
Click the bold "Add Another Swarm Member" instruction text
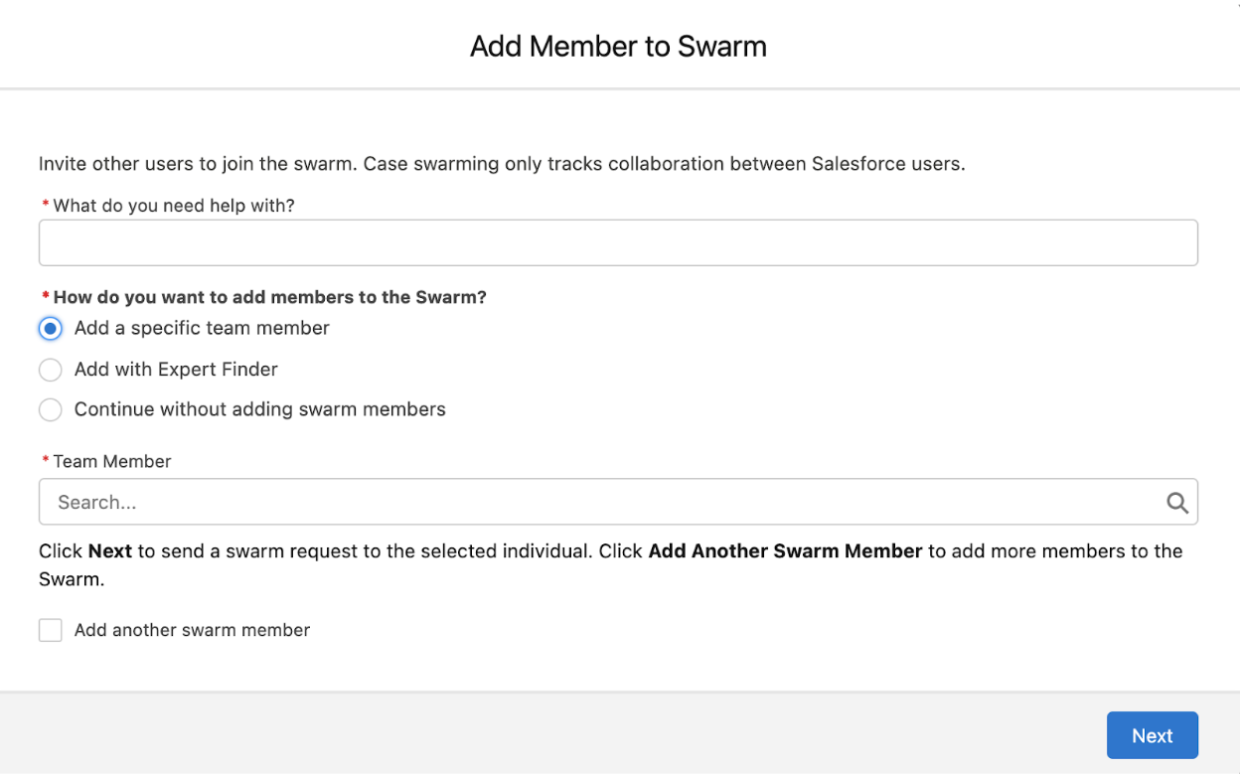(785, 550)
